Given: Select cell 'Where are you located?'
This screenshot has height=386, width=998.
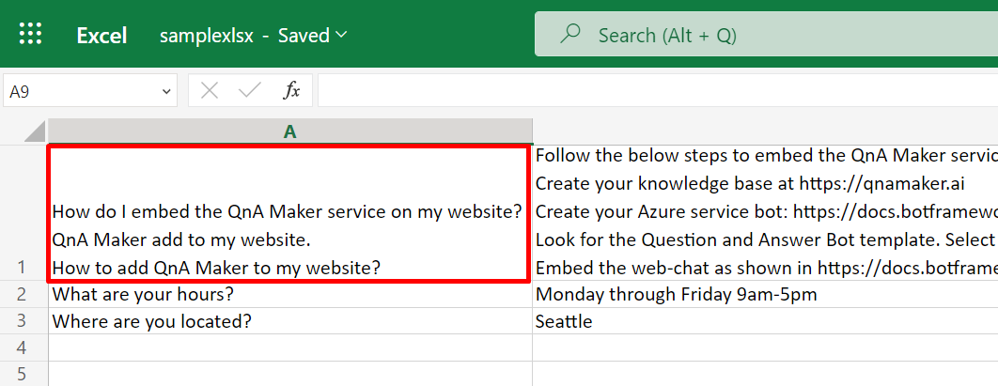Looking at the screenshot, I should (x=290, y=320).
